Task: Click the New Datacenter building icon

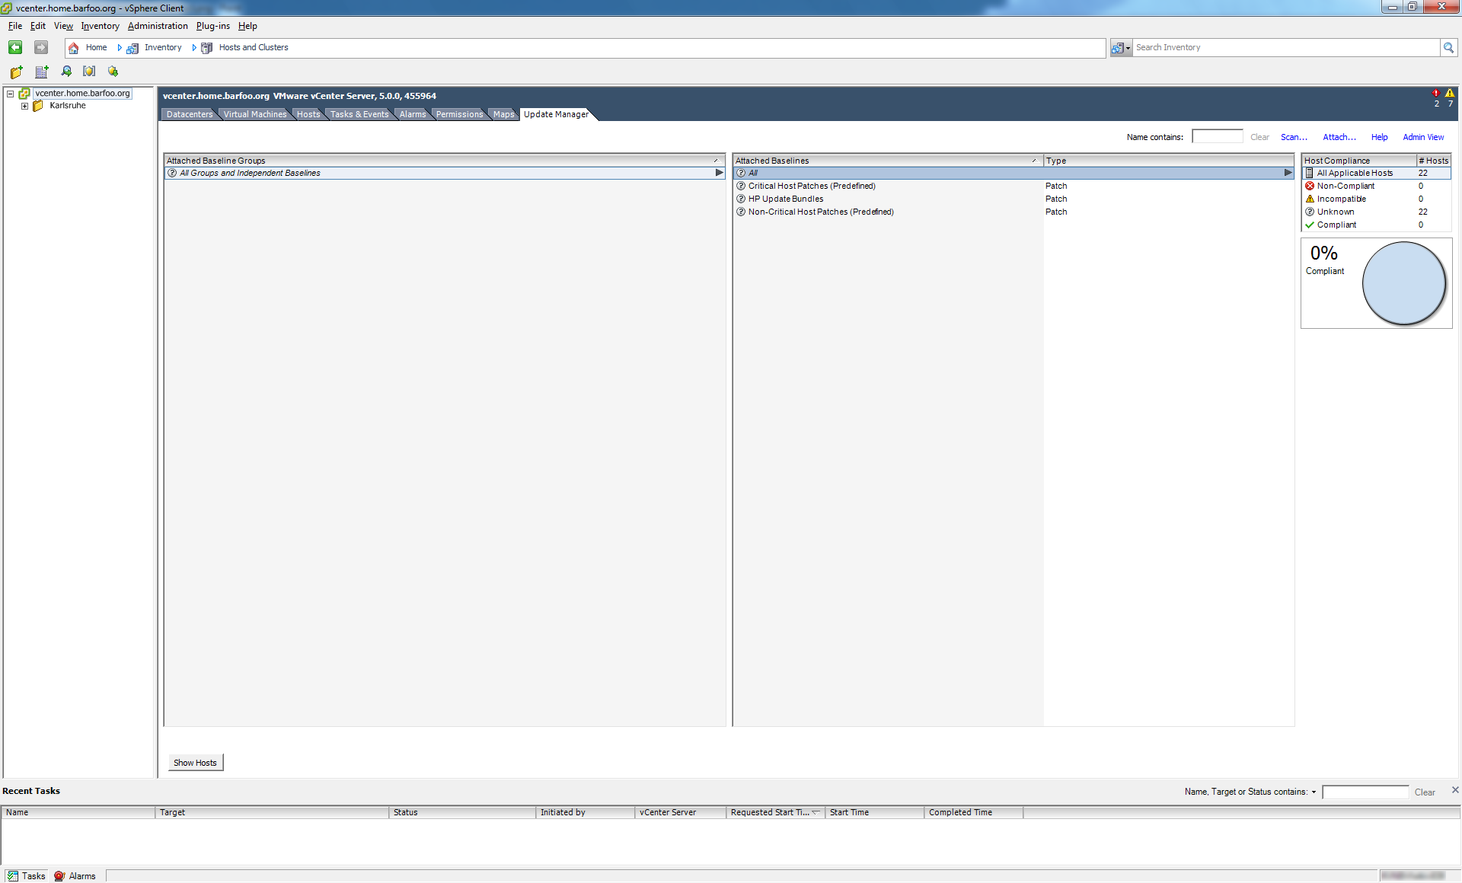Action: point(42,72)
